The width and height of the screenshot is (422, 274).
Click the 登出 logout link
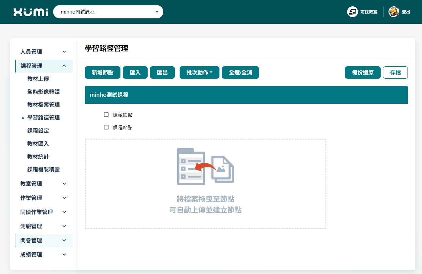(x=406, y=12)
